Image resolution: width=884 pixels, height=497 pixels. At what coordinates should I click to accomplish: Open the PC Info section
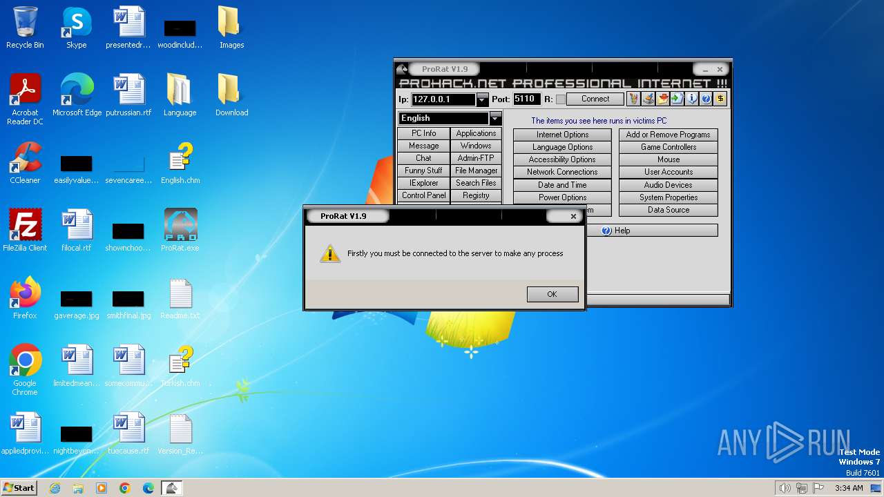point(424,134)
